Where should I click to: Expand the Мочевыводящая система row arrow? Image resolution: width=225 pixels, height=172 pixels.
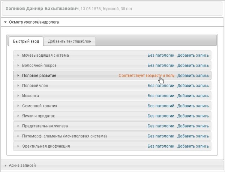pos(18,55)
